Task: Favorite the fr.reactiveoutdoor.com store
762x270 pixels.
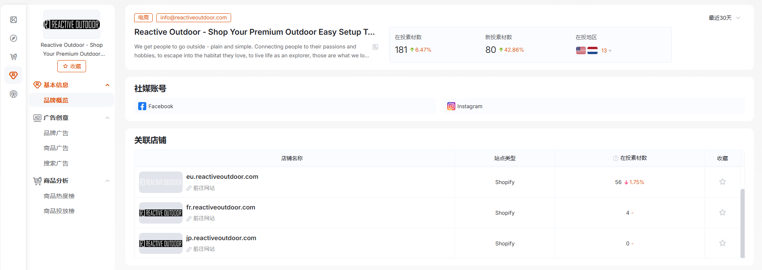Action: click(722, 212)
